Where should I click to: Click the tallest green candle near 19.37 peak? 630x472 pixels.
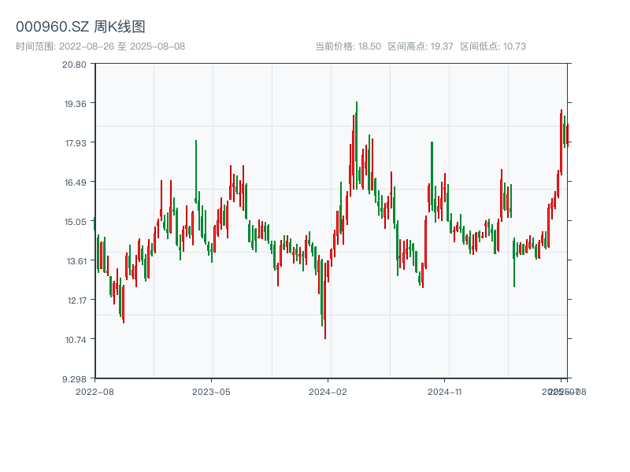356,142
